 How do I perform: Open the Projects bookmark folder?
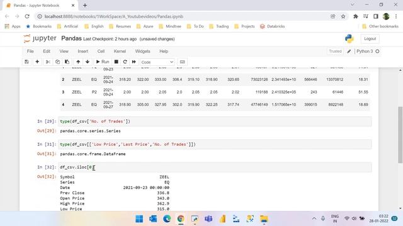click(244, 26)
